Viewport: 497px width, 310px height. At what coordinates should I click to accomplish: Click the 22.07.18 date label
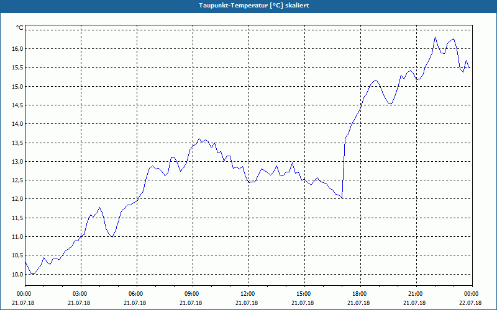click(470, 303)
